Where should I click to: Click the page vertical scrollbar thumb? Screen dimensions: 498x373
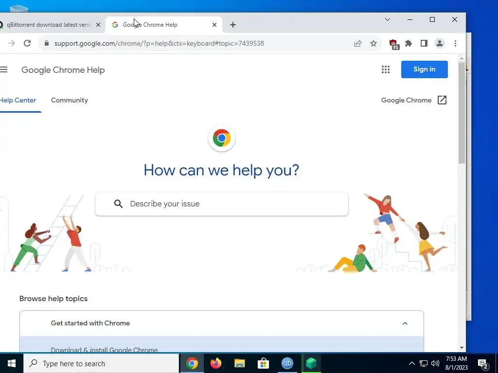[462, 113]
